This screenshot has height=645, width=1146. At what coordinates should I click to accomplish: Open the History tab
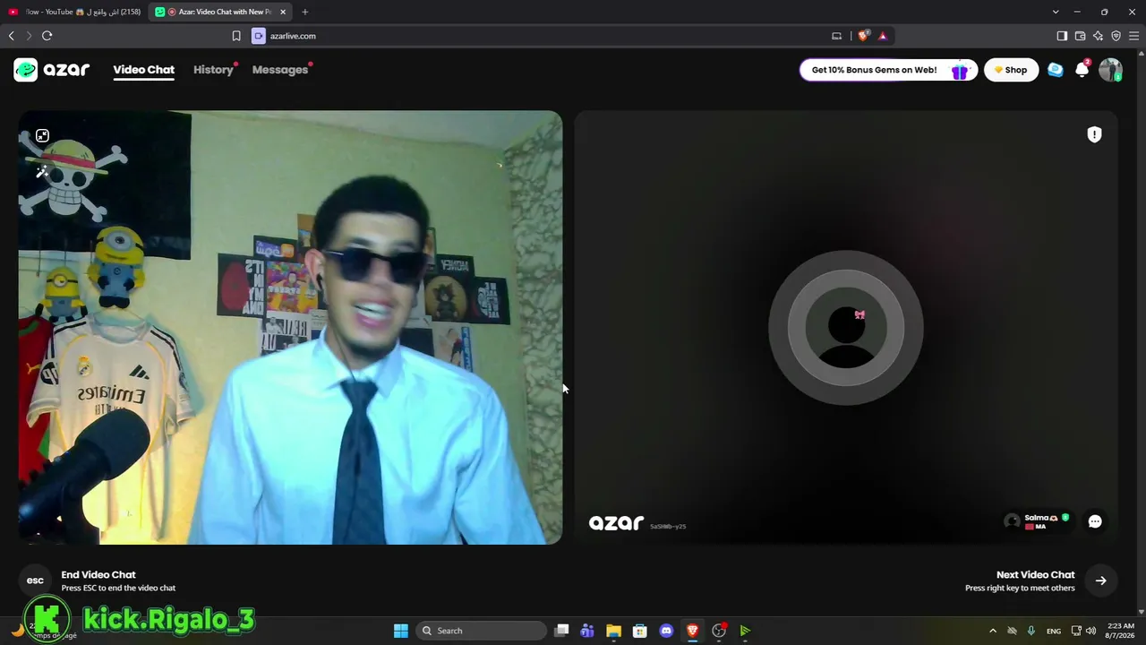coord(213,70)
